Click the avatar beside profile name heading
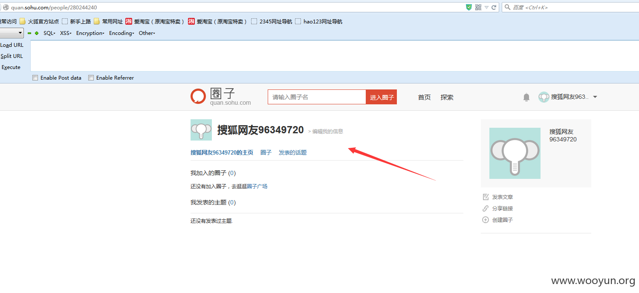The width and height of the screenshot is (639, 293). tap(201, 130)
